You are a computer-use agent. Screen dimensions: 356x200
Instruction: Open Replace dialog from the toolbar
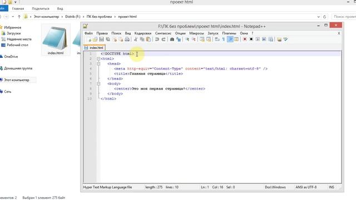(x=179, y=39)
